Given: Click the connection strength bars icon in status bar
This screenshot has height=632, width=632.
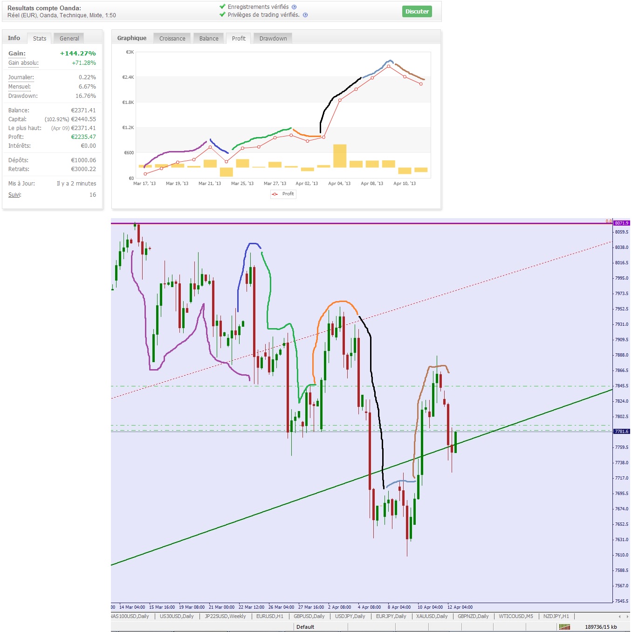Looking at the screenshot, I should [564, 627].
